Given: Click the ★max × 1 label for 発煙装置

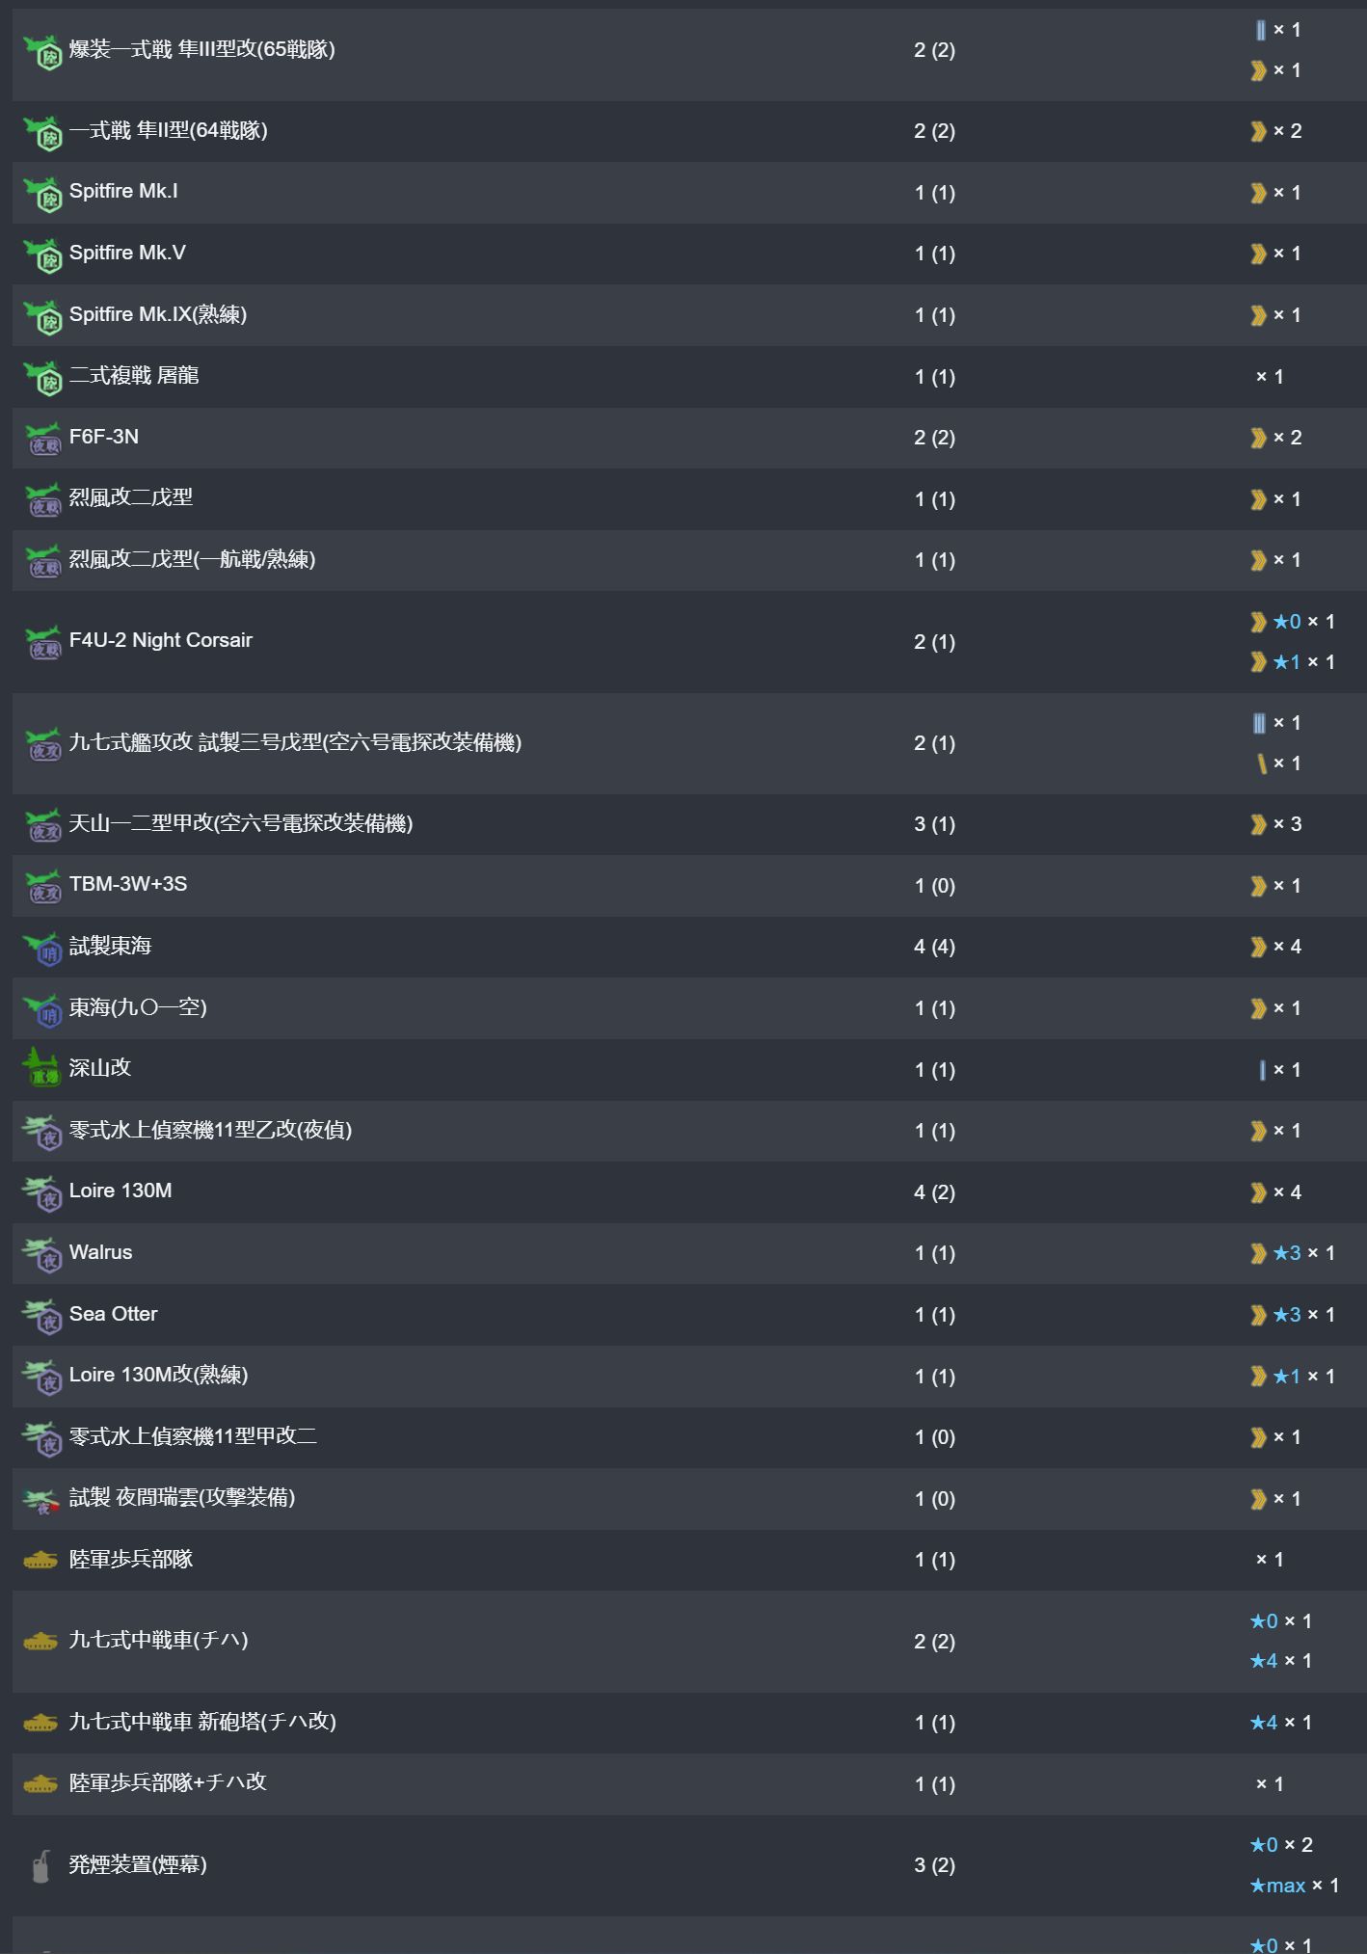Looking at the screenshot, I should coord(1294,1886).
